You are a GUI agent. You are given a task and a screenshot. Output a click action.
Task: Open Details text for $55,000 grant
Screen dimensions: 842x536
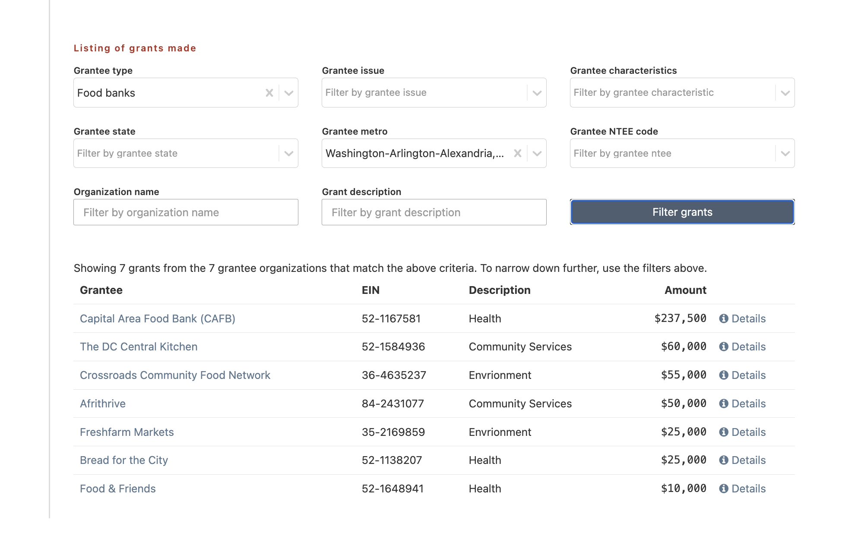(x=749, y=375)
